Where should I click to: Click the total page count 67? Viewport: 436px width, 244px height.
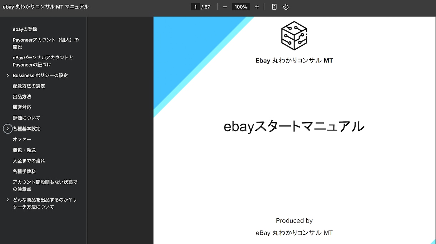click(x=207, y=7)
